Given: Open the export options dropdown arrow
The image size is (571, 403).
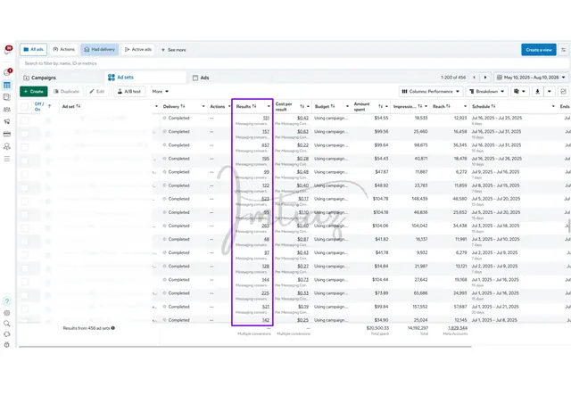Looking at the screenshot, I should (x=550, y=91).
